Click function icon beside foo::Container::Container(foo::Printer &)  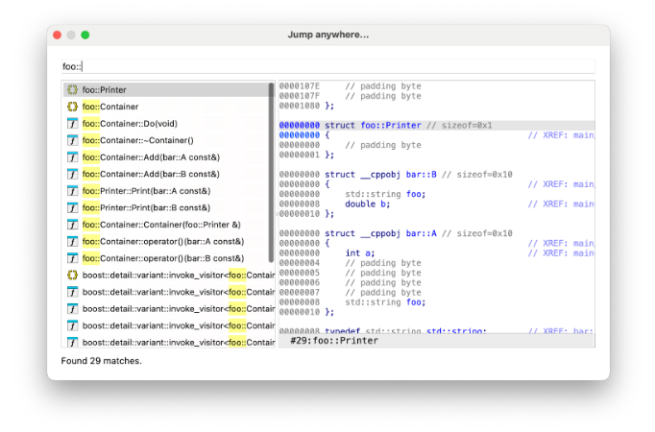click(x=72, y=225)
